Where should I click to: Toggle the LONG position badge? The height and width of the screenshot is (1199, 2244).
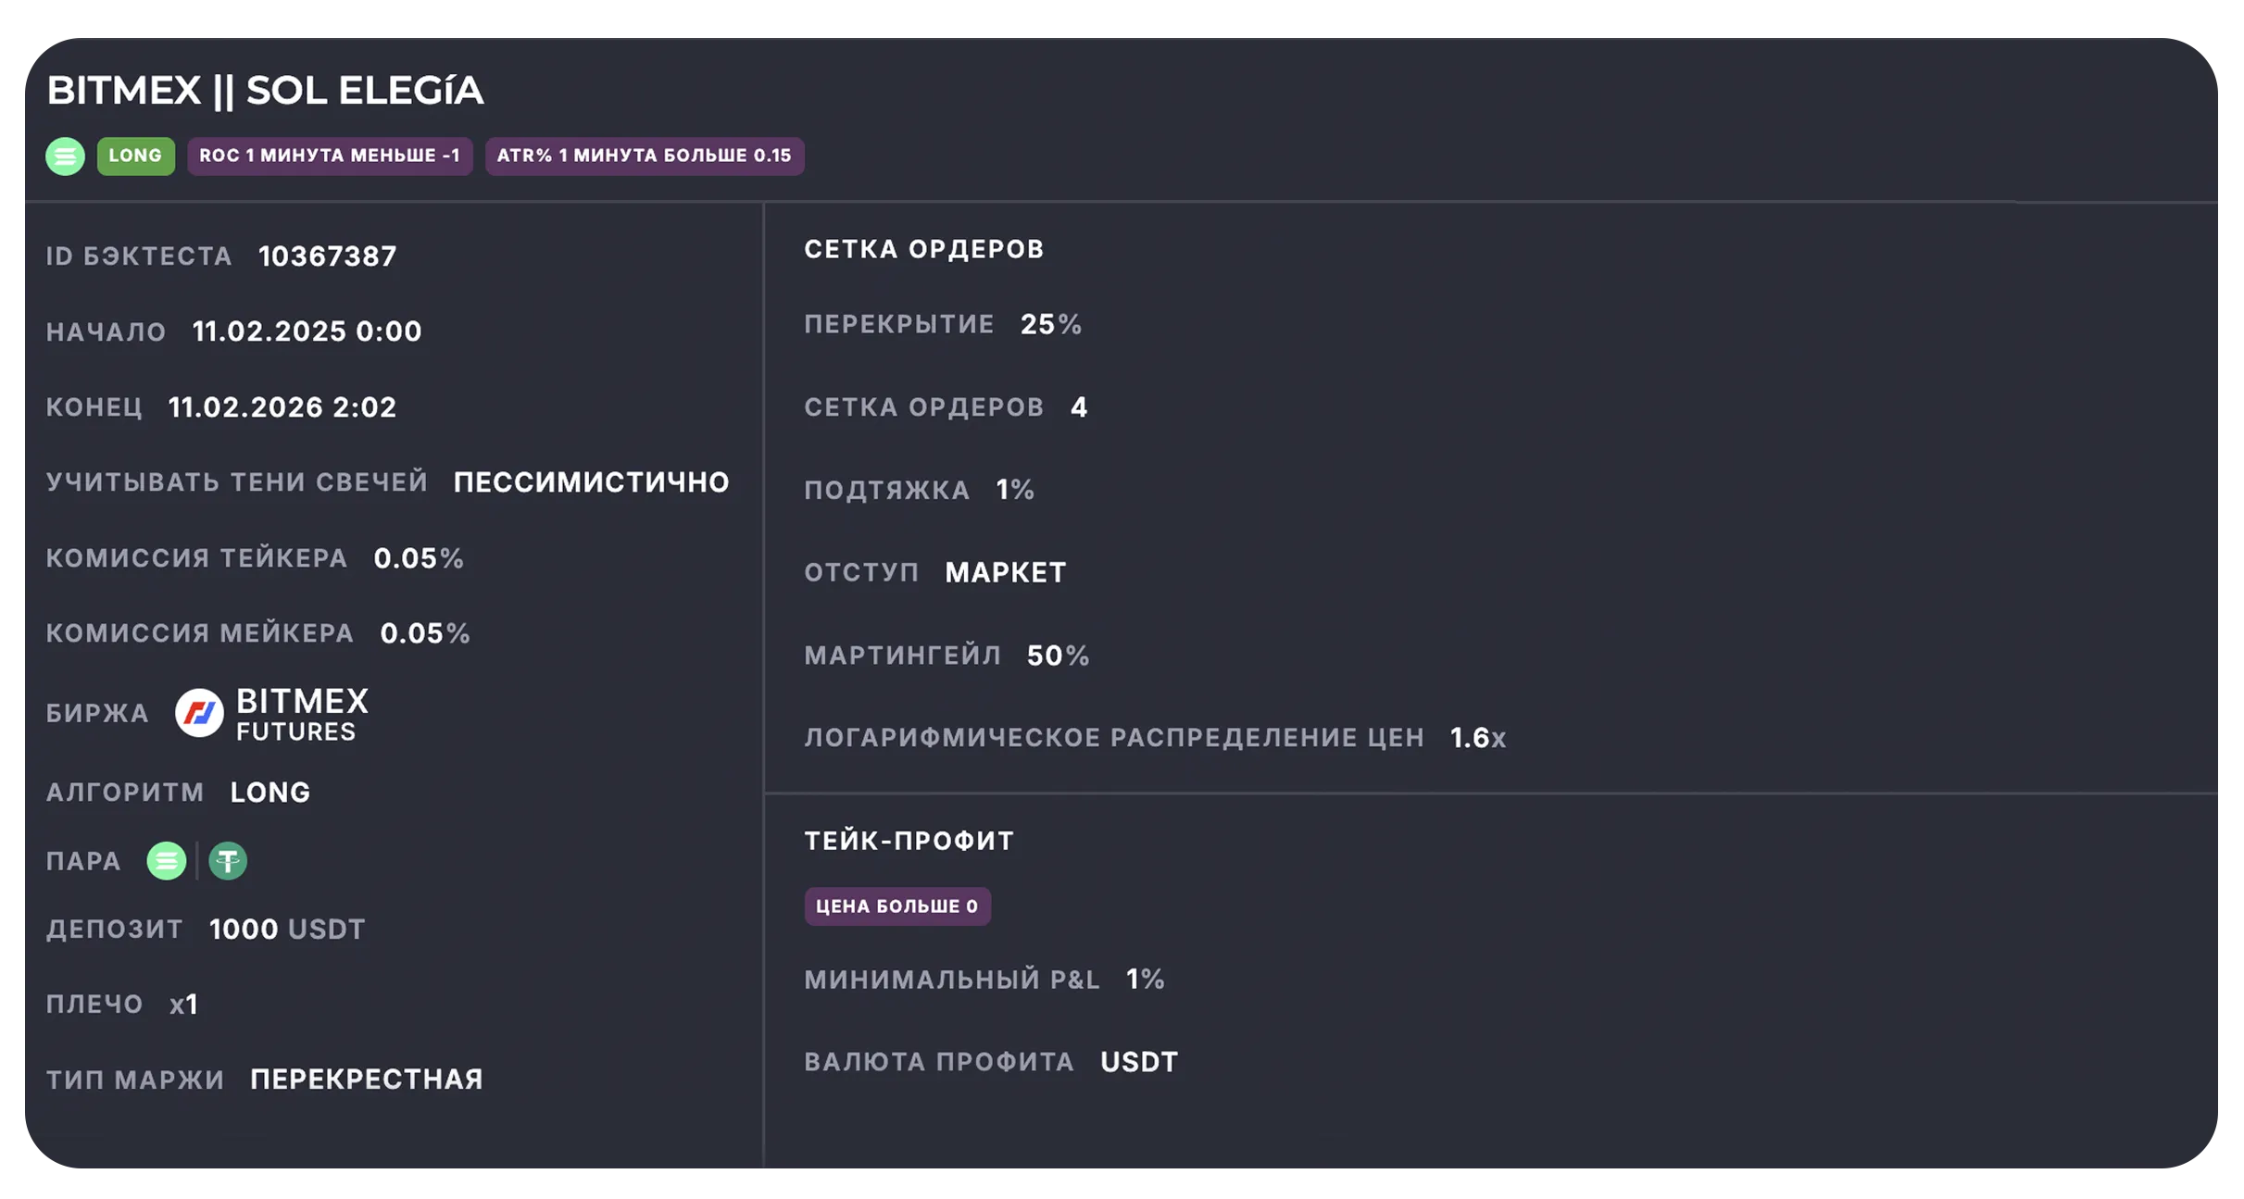pyautogui.click(x=135, y=156)
